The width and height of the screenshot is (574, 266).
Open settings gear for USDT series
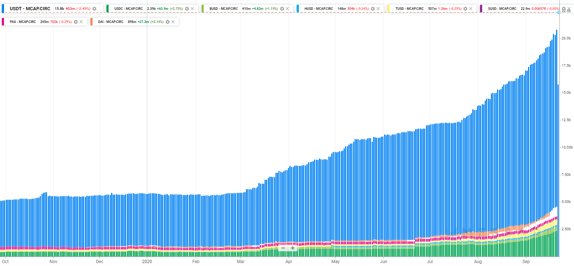point(94,9)
